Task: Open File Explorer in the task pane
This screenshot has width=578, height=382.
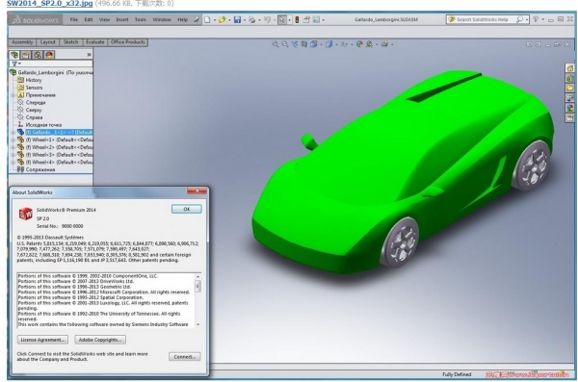Action: coord(570,88)
